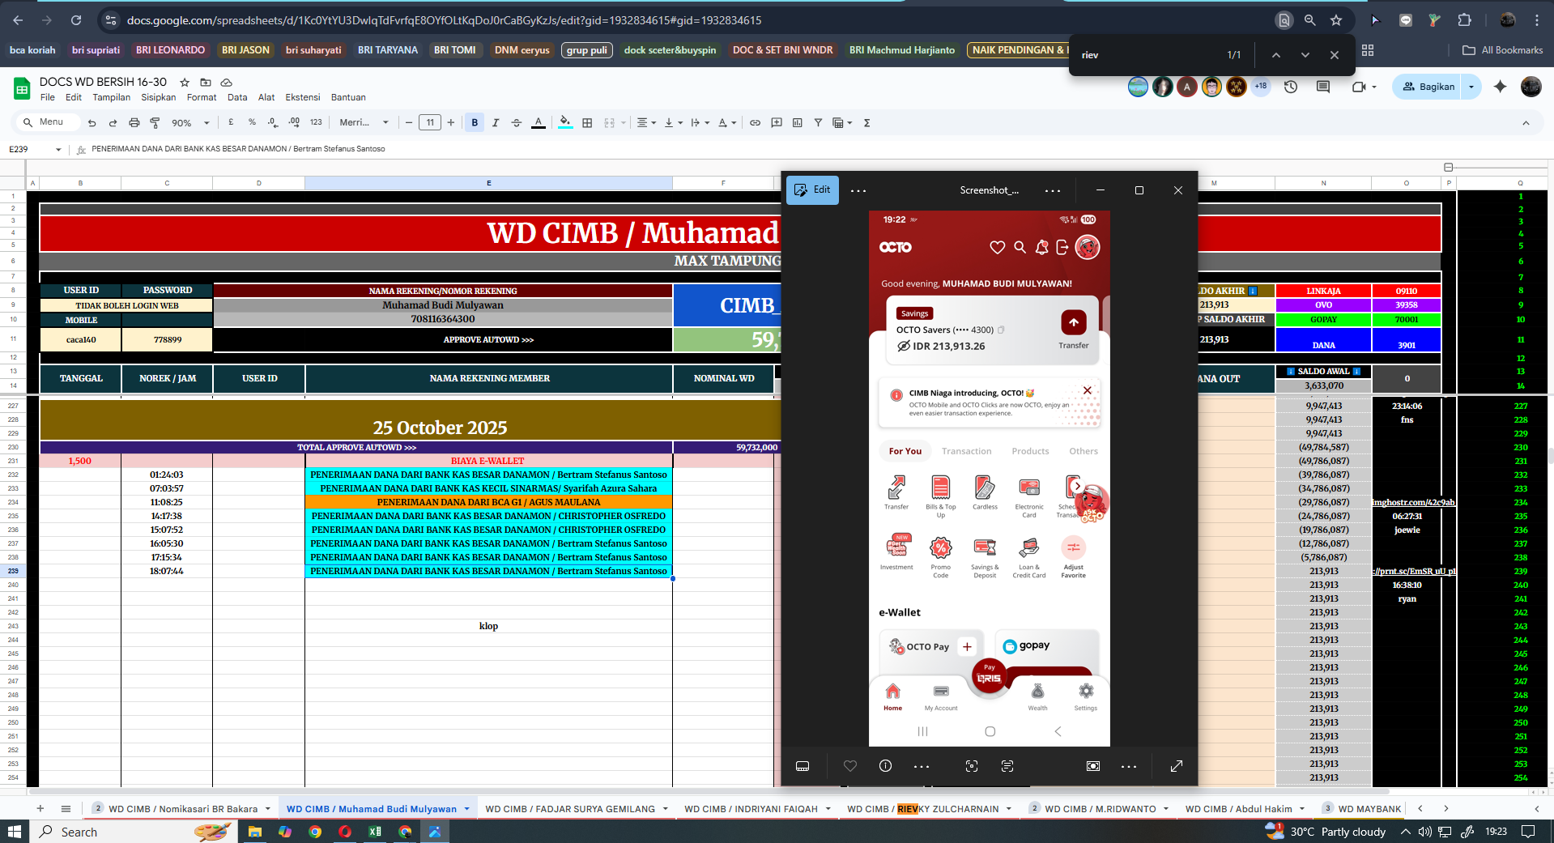Open zoom level 90% dropdown
Image resolution: width=1554 pixels, height=843 pixels.
click(x=191, y=122)
